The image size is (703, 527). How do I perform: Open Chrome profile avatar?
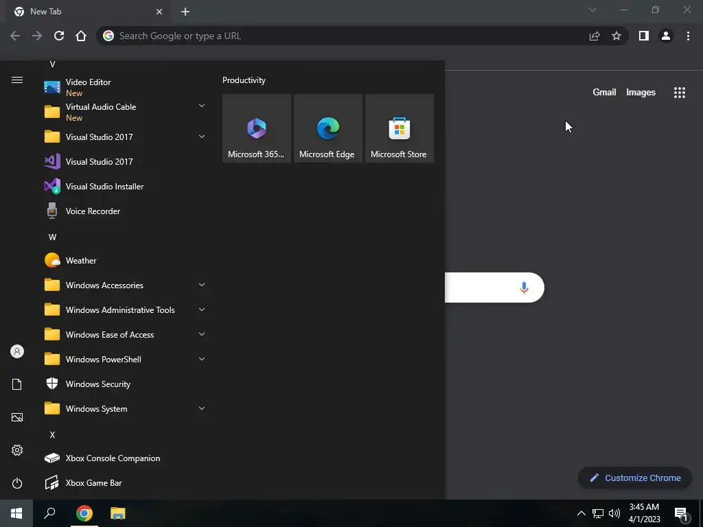pyautogui.click(x=666, y=36)
